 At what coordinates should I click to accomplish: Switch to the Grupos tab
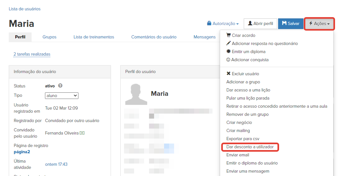49,37
